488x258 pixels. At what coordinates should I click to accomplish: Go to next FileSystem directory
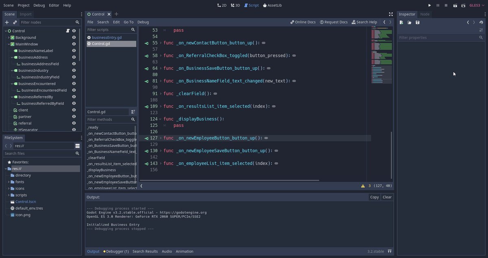tap(11, 146)
